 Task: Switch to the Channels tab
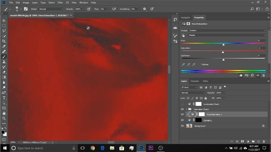(x=194, y=81)
